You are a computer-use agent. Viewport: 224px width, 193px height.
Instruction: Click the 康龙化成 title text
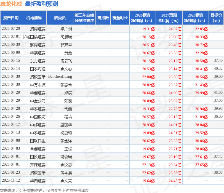tap(11, 4)
